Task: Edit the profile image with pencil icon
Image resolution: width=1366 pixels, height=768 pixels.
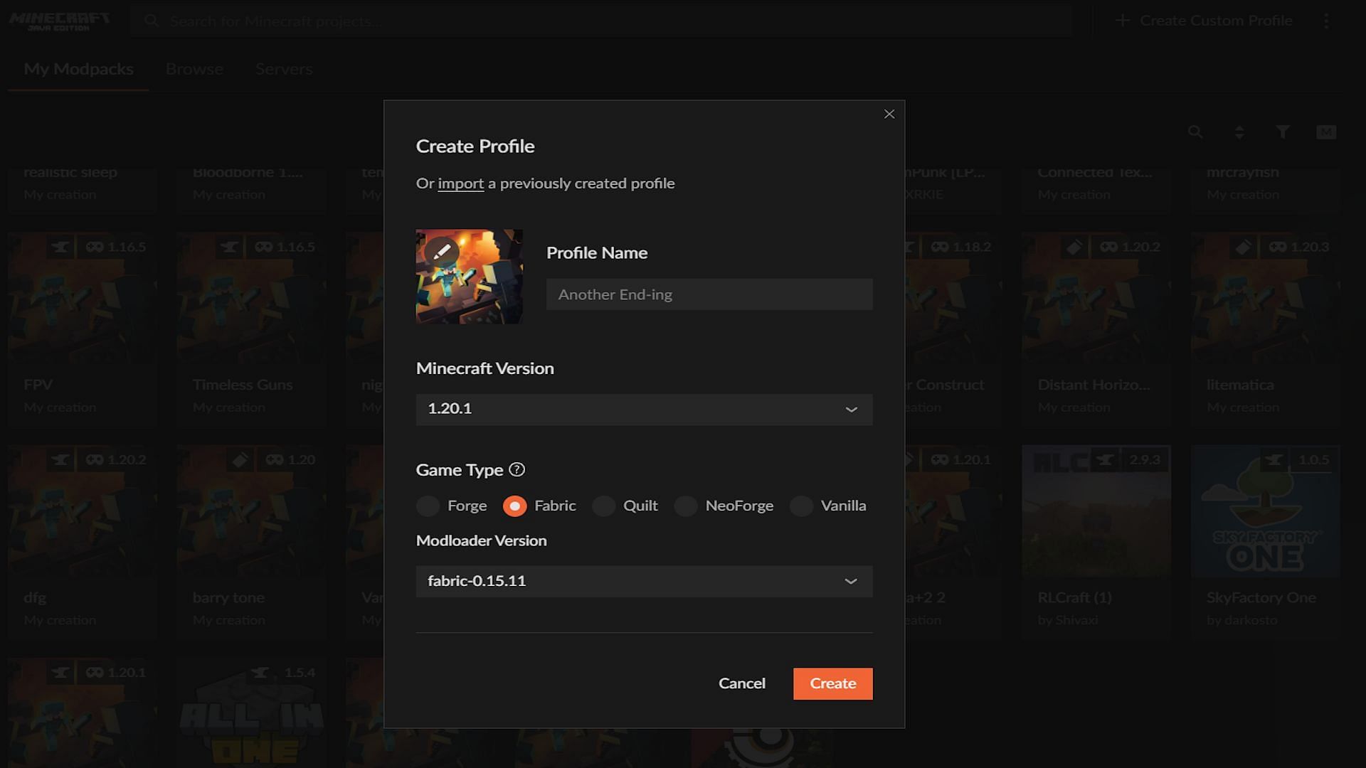Action: [442, 251]
